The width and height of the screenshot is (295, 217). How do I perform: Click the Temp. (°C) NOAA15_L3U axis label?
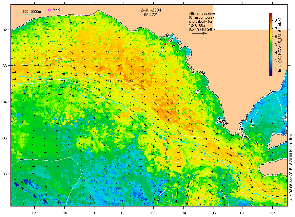[x=280, y=45]
